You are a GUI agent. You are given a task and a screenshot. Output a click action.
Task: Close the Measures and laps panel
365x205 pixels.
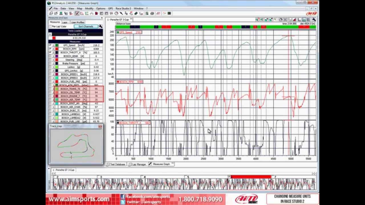tap(102, 18)
